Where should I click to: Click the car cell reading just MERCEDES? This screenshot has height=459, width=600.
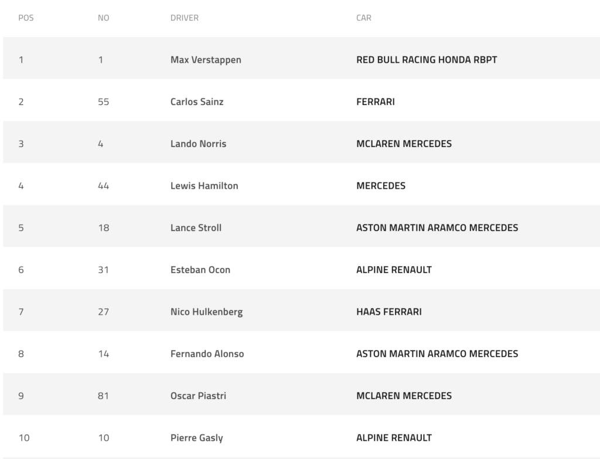381,186
